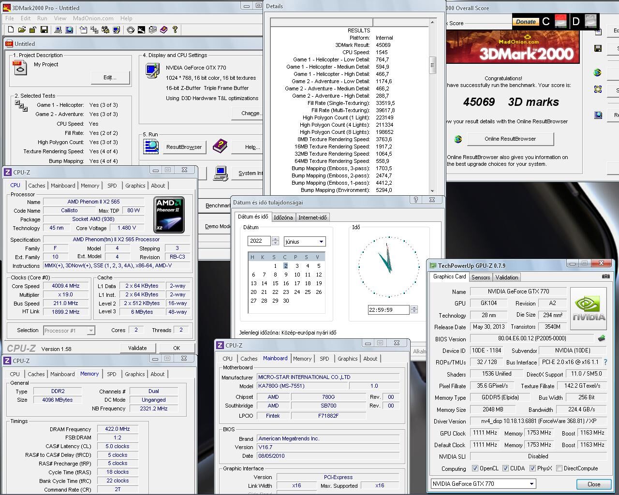The width and height of the screenshot is (619, 495).
Task: Click the GPU-Z BIOS save chip icon
Action: 602,338
